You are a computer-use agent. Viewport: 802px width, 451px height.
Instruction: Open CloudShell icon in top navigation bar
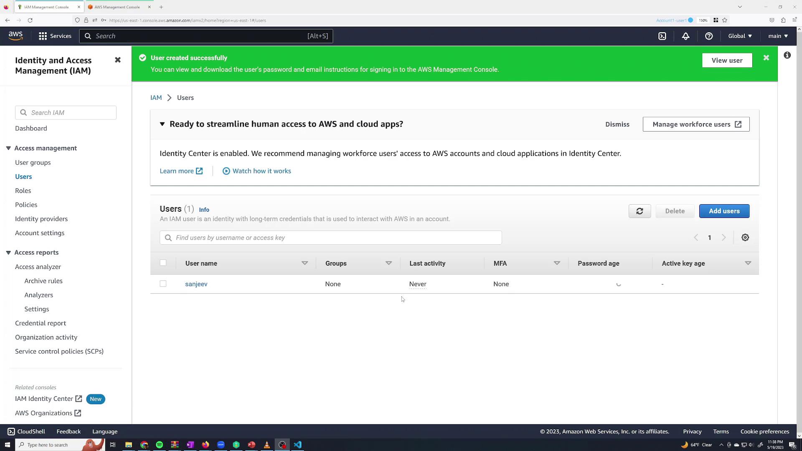coord(662,36)
